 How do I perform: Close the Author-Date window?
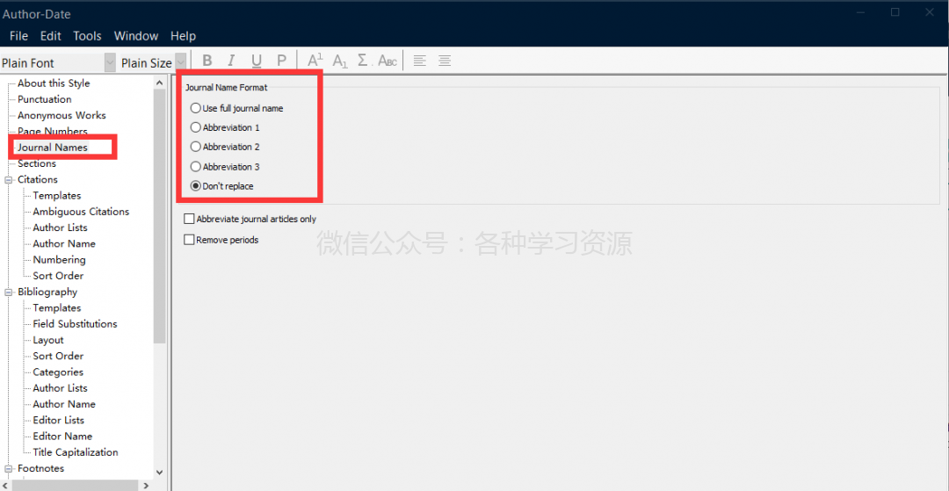pyautogui.click(x=929, y=12)
